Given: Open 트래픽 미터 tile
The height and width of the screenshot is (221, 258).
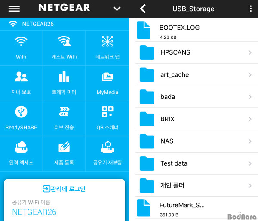Looking at the screenshot, I should click(64, 83).
